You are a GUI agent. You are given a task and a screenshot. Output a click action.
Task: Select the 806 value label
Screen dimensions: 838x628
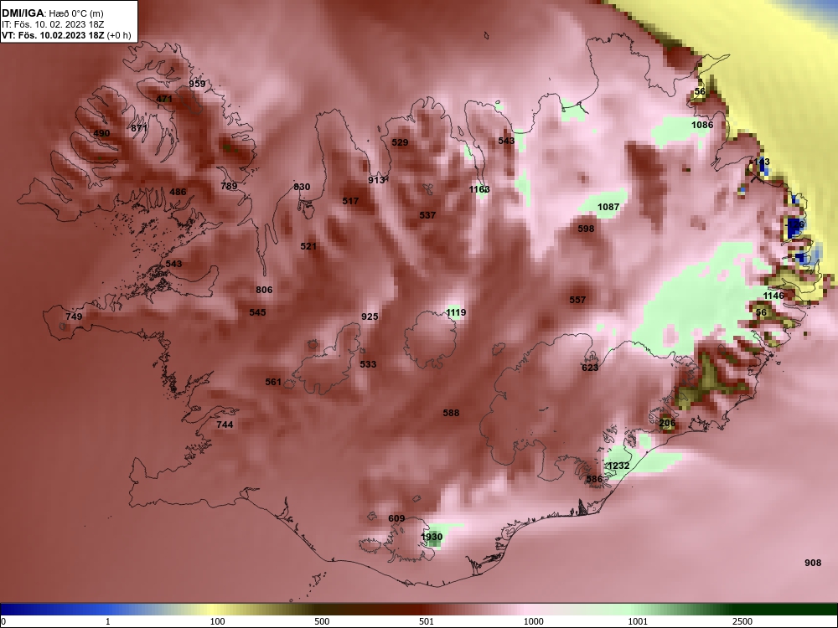(x=264, y=290)
